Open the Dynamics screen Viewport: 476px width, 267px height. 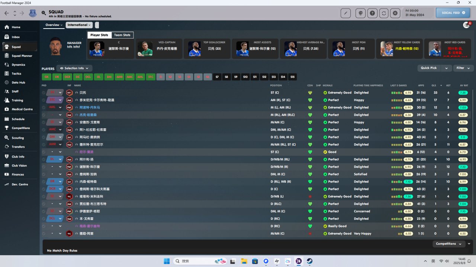coord(18,65)
